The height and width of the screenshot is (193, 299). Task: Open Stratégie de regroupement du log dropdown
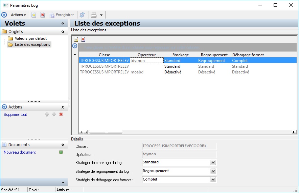[x=213, y=171]
